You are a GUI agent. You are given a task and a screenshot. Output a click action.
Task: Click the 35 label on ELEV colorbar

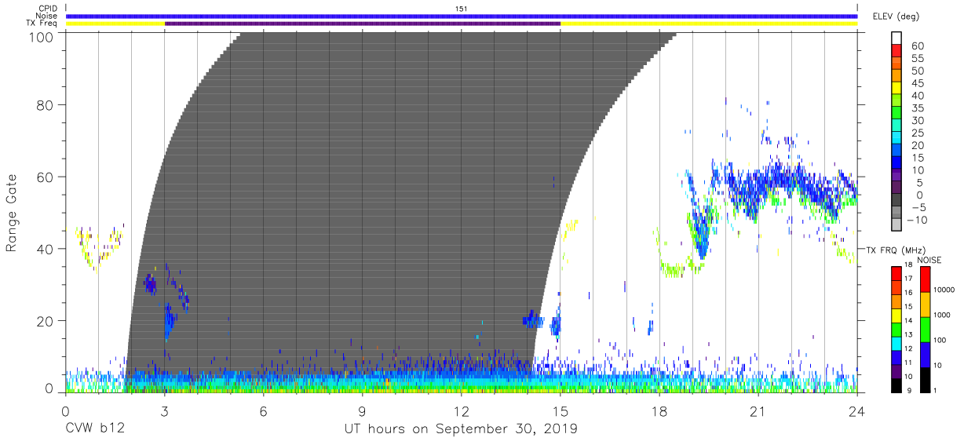point(917,108)
